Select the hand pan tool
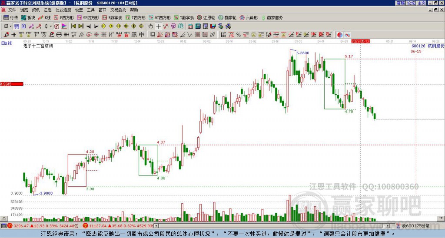445x238 pixels. click(151, 26)
